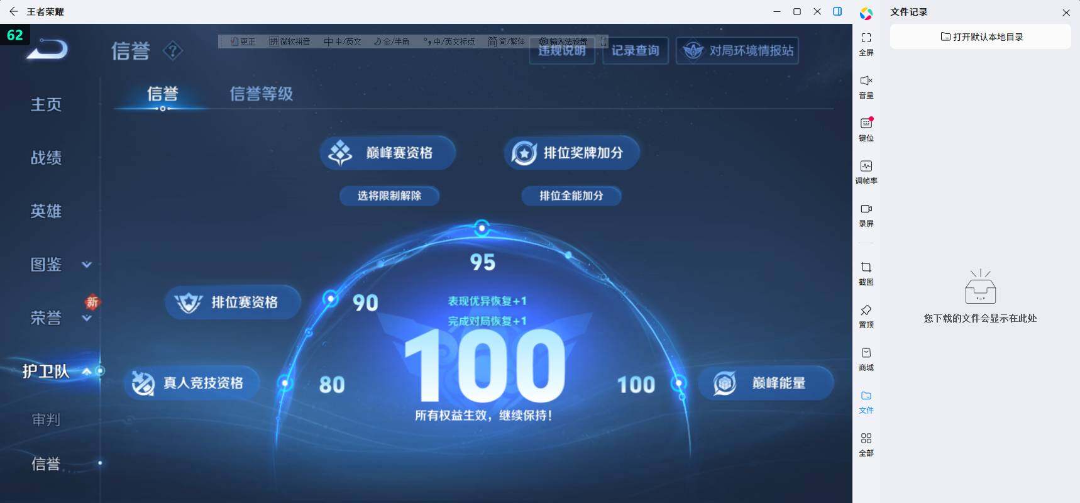Close the 文件记录 panel
Image resolution: width=1080 pixels, height=503 pixels.
click(x=1066, y=13)
